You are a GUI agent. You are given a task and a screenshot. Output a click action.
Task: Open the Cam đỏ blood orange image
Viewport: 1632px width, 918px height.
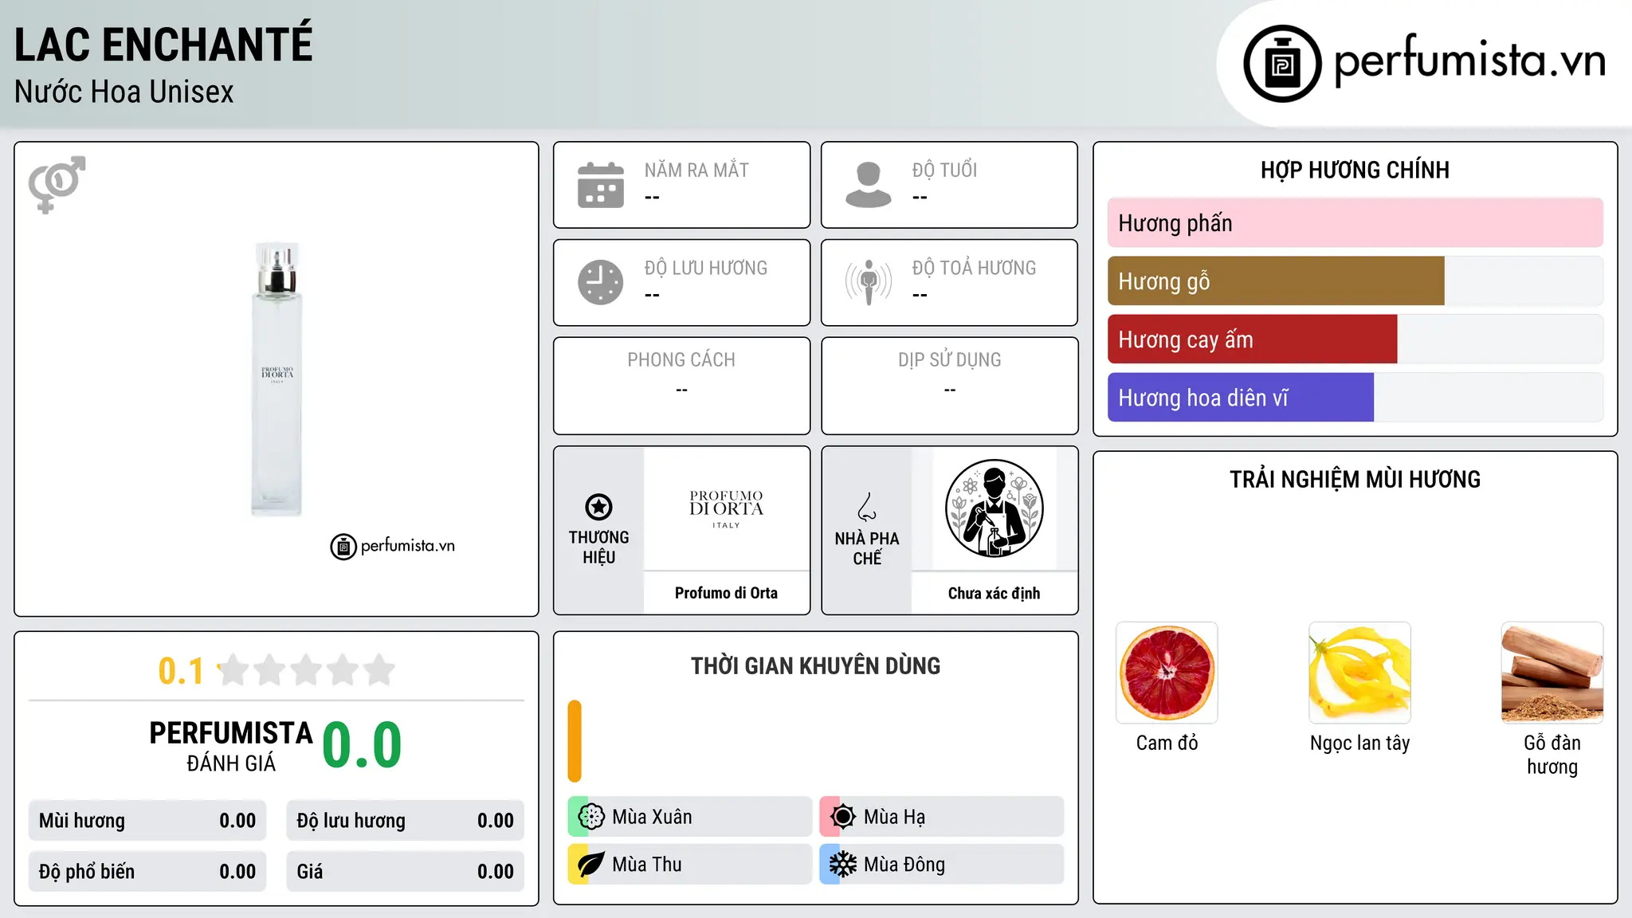click(1167, 673)
